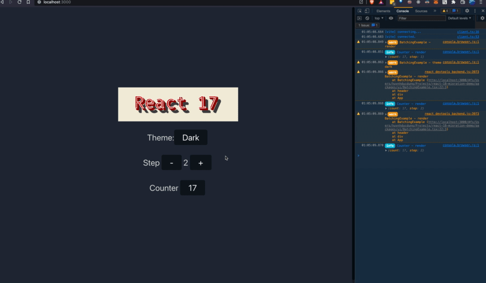Viewport: 486px width, 283px height.
Task: Click the warnings badge showing 4
Action: 445,11
